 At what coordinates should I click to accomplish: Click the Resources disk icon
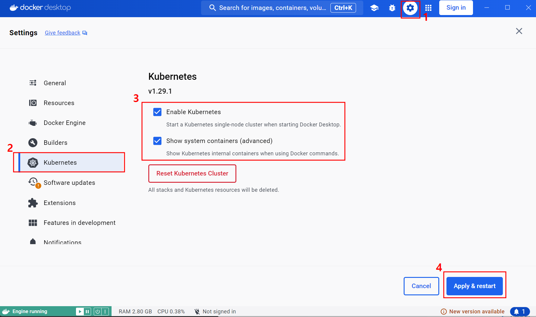33,103
